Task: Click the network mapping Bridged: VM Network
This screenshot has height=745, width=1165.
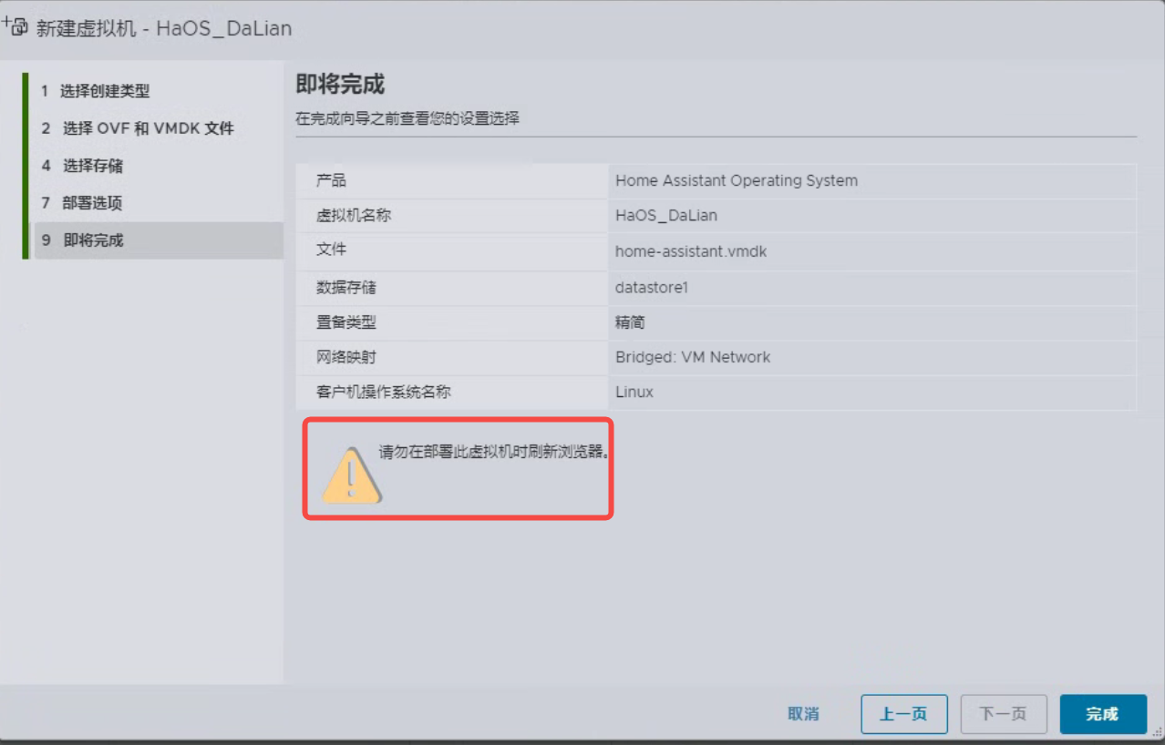Action: tap(693, 357)
